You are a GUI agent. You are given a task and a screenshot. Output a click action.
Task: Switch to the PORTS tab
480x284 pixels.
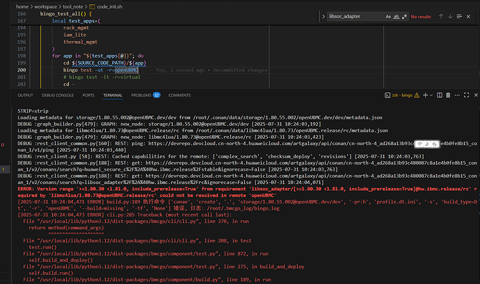click(88, 95)
